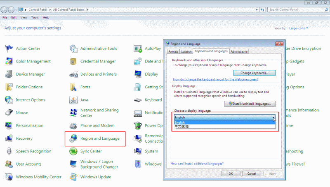Open Help menu
330x187 pixels.
pyautogui.click(x=46, y=17)
